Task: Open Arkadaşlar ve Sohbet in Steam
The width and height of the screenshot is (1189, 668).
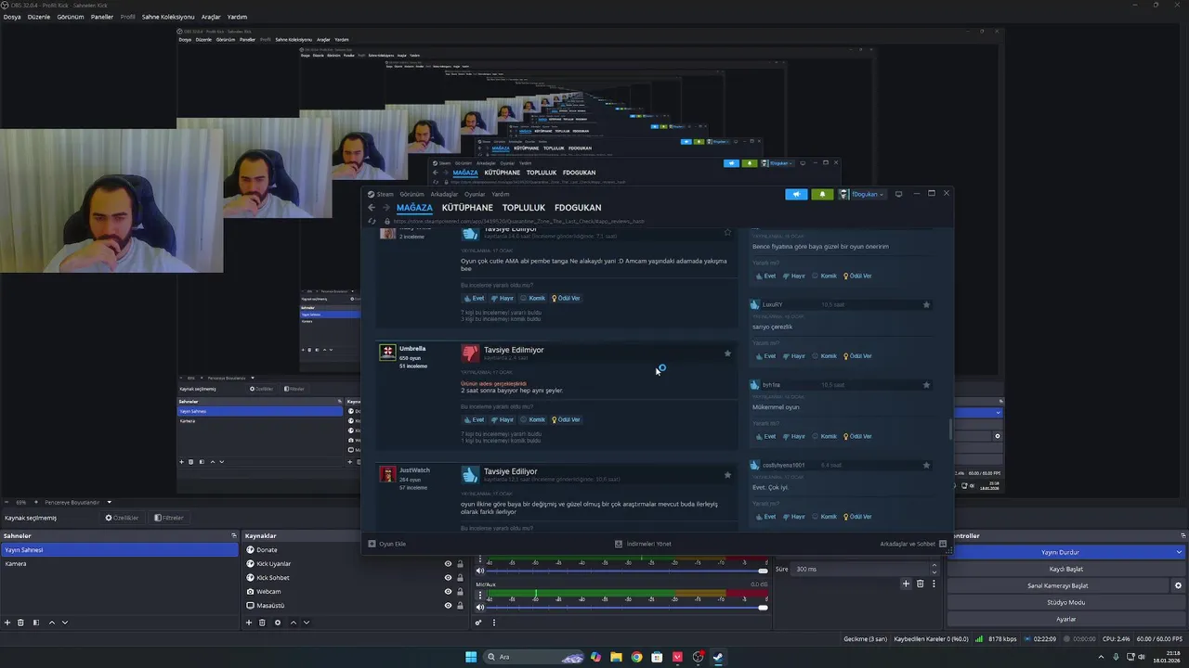Action: coord(913,544)
